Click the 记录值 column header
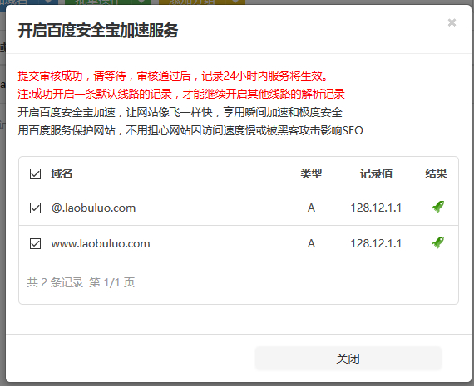The width and height of the screenshot is (474, 386). click(x=376, y=173)
